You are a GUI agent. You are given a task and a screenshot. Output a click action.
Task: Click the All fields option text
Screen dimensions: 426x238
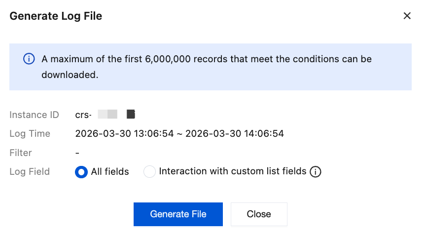(x=110, y=172)
